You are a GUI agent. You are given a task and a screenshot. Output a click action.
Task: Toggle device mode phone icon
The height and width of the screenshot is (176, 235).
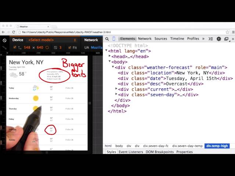pyautogui.click(x=114, y=39)
